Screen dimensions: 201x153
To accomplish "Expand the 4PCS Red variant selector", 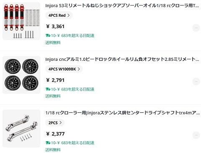I will pos(59,16).
